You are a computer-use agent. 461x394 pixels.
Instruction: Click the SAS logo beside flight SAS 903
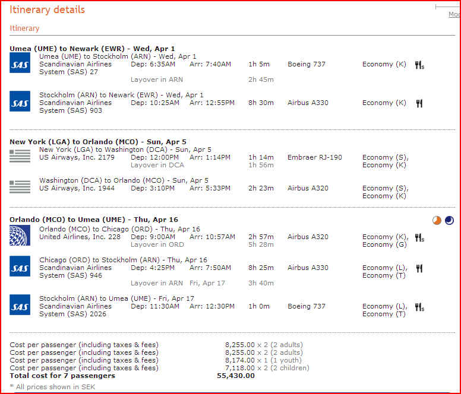(20, 101)
